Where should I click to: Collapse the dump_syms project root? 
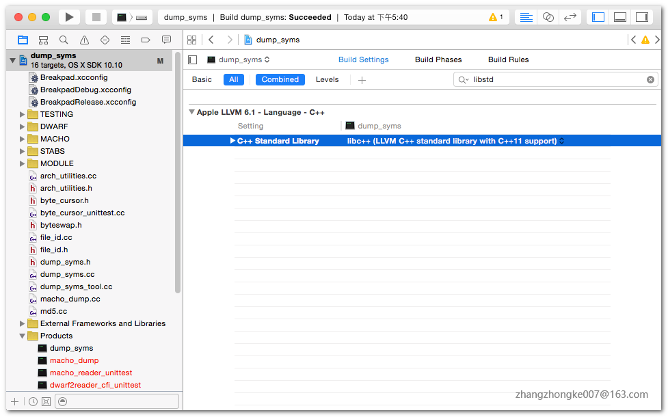click(x=13, y=60)
